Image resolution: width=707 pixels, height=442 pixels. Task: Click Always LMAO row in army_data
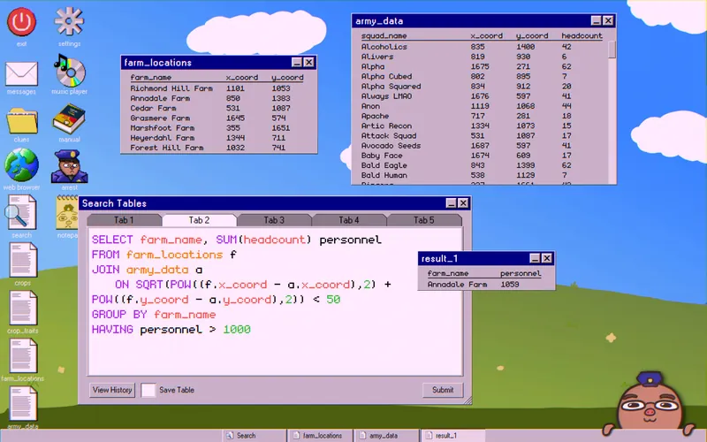[482, 96]
